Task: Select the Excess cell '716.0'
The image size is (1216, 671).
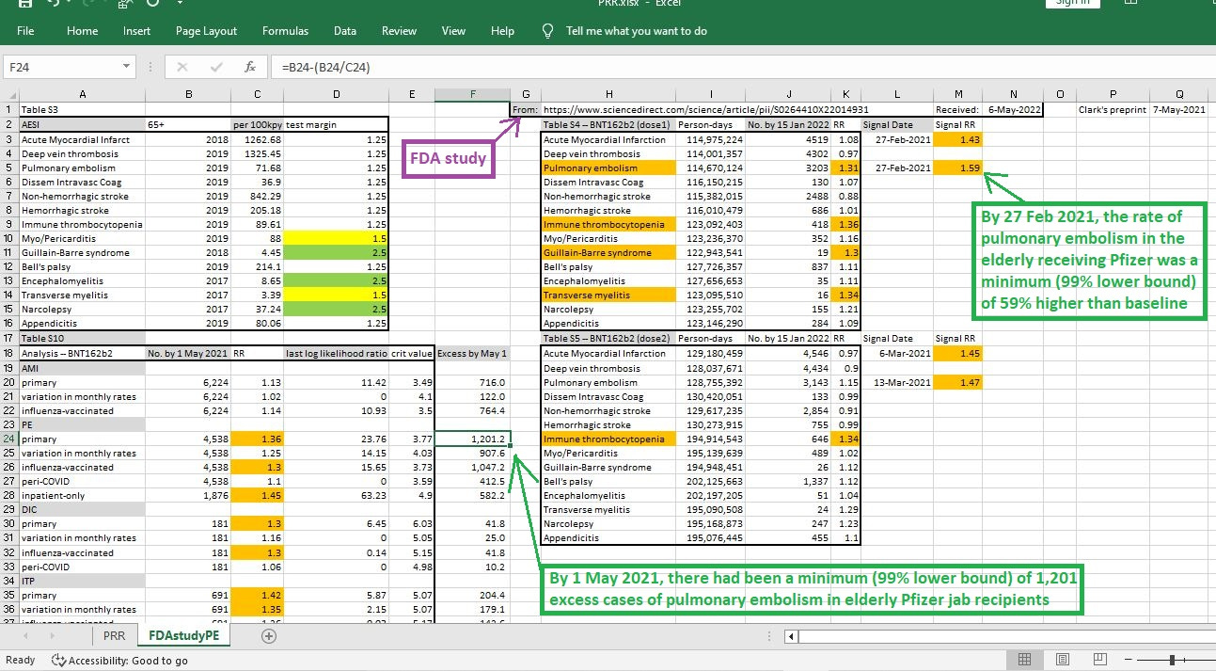Action: click(x=473, y=382)
